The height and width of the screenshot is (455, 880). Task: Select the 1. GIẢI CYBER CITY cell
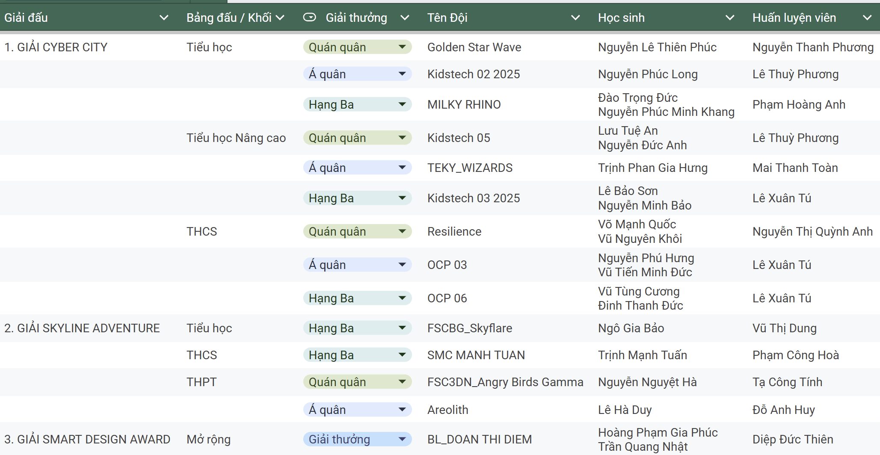(x=56, y=47)
